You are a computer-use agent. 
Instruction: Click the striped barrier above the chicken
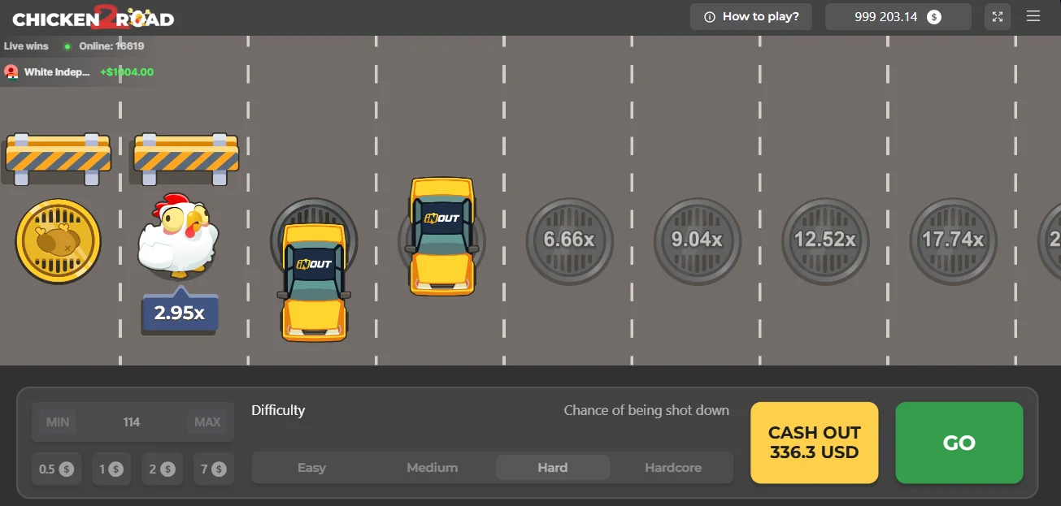pyautogui.click(x=186, y=158)
